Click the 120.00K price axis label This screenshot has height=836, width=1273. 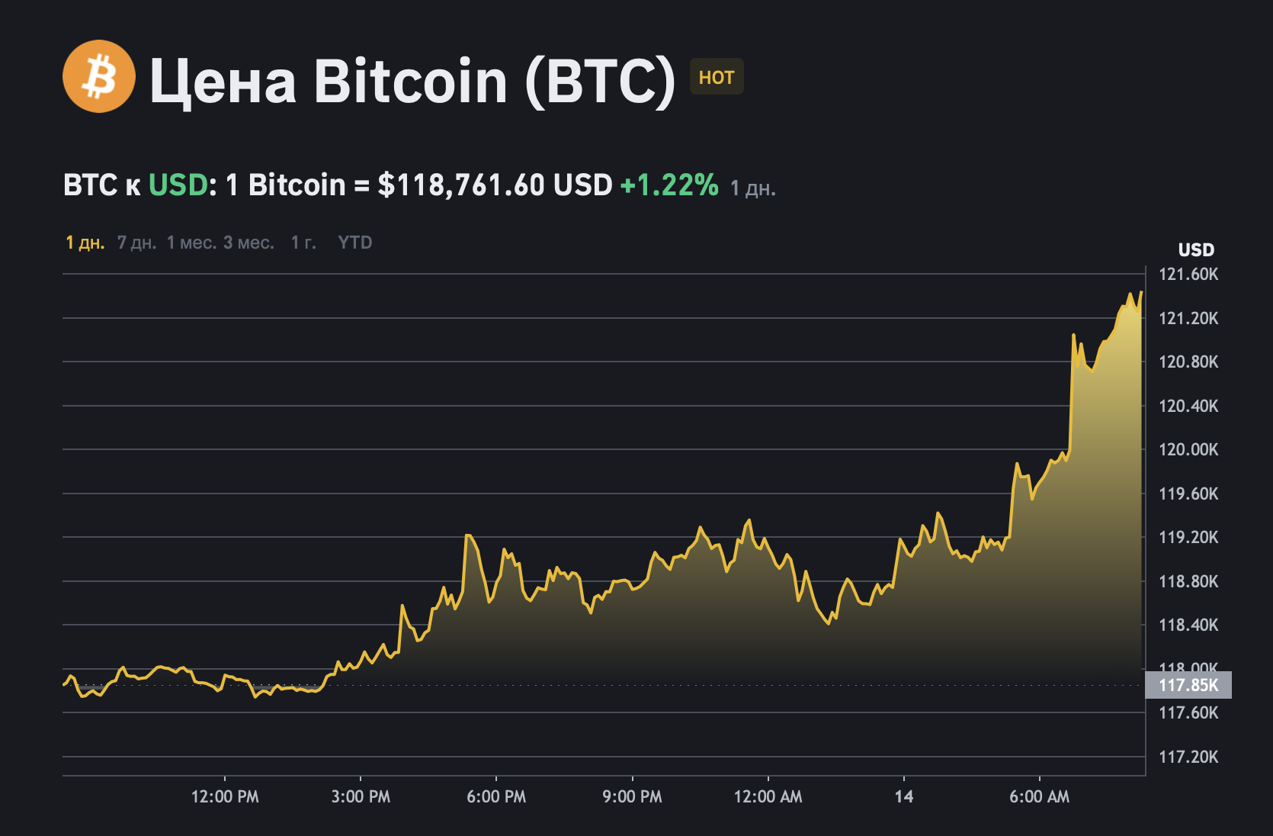[x=1188, y=449]
